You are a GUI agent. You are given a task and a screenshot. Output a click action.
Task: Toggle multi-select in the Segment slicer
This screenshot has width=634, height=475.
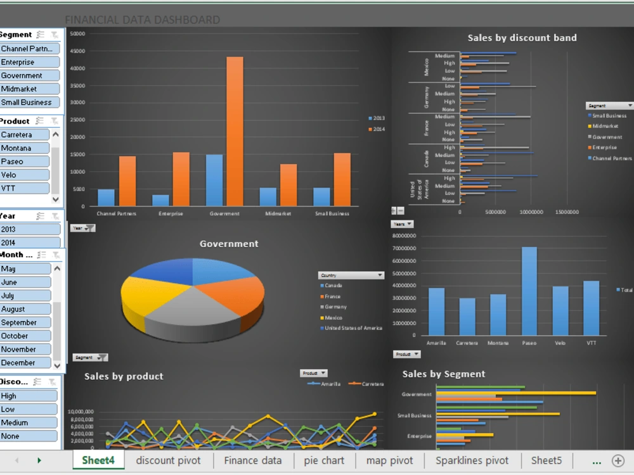[x=40, y=35]
